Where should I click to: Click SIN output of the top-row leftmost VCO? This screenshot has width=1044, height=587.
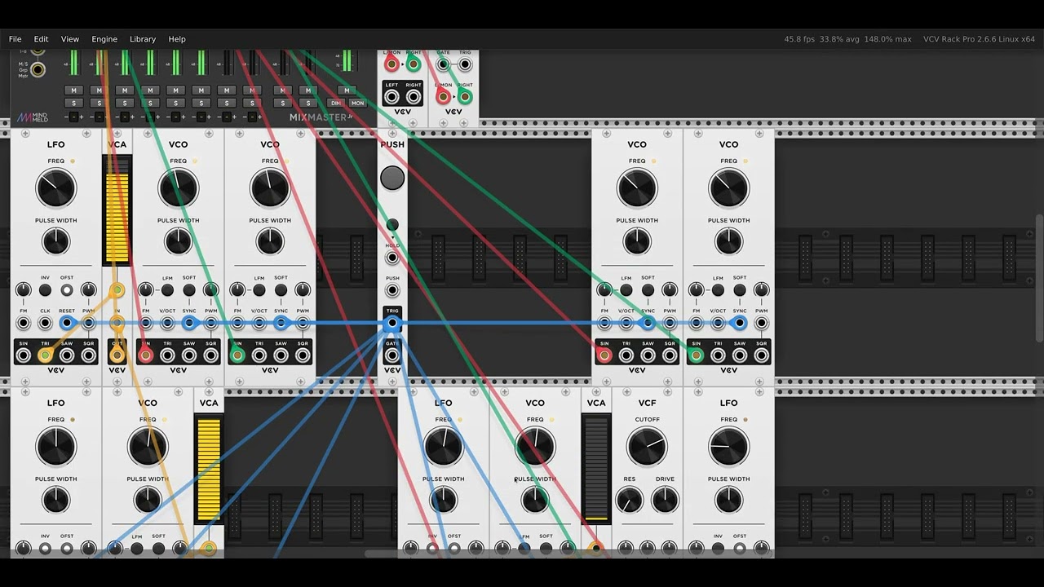click(146, 355)
